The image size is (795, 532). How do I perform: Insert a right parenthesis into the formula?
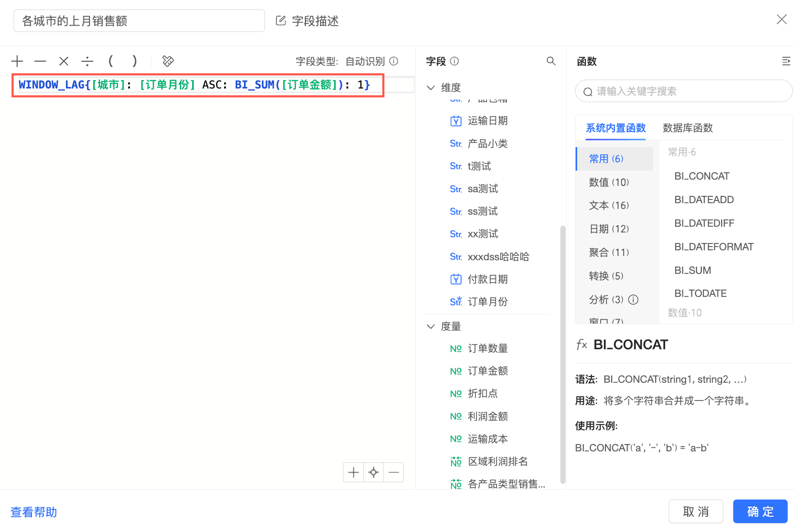[x=135, y=61]
